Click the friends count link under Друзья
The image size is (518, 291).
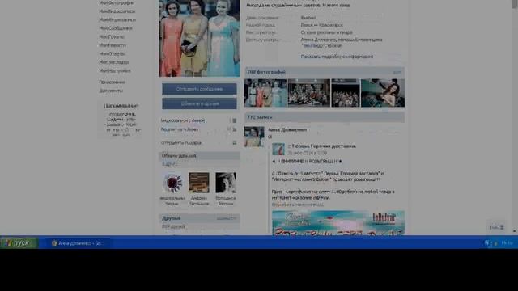coord(173,226)
